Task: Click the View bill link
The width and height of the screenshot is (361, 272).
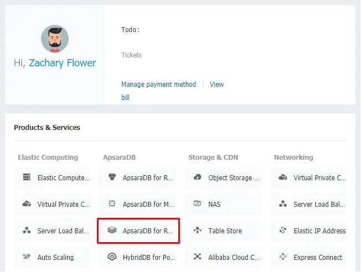Action: pos(216,85)
